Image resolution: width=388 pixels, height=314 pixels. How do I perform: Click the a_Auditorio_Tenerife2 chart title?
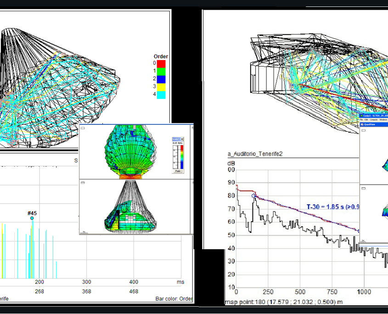click(x=255, y=154)
